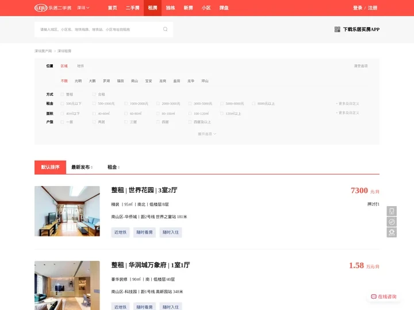The width and height of the screenshot is (414, 310).
Task: Expand the 展开选项 filter options
Action: click(207, 134)
